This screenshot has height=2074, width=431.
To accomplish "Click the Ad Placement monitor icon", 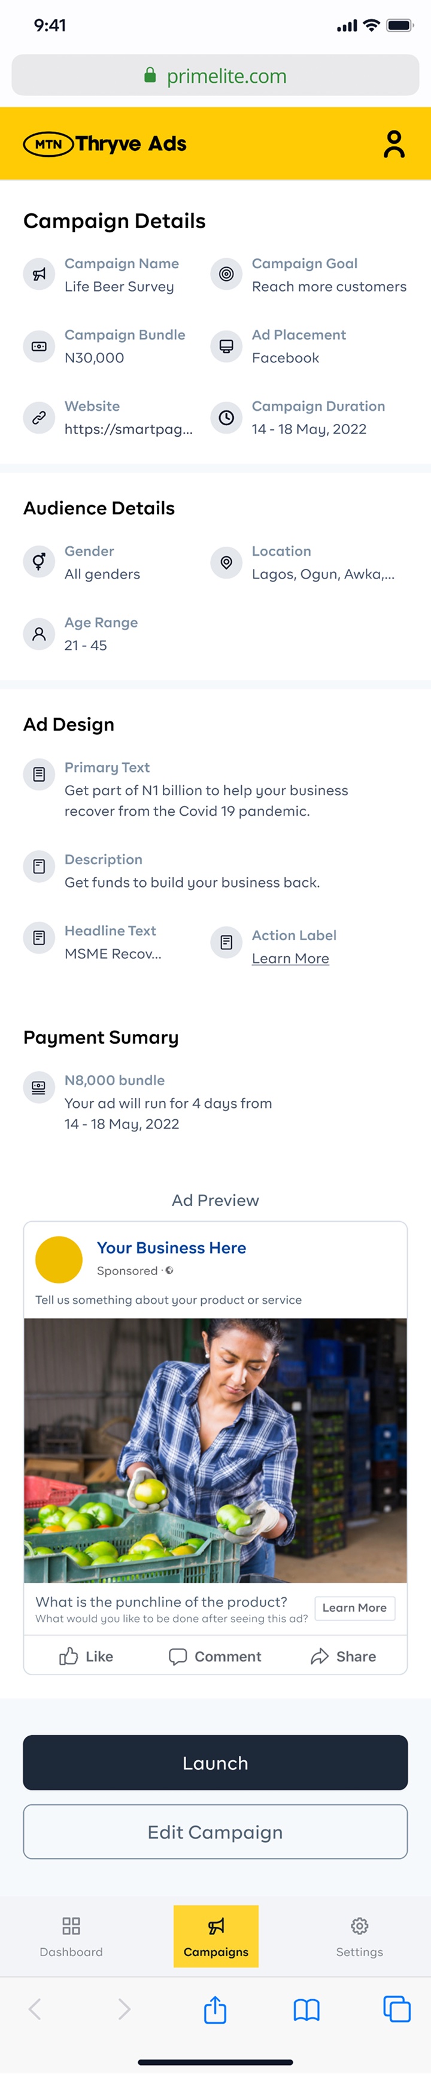I will click(x=226, y=346).
